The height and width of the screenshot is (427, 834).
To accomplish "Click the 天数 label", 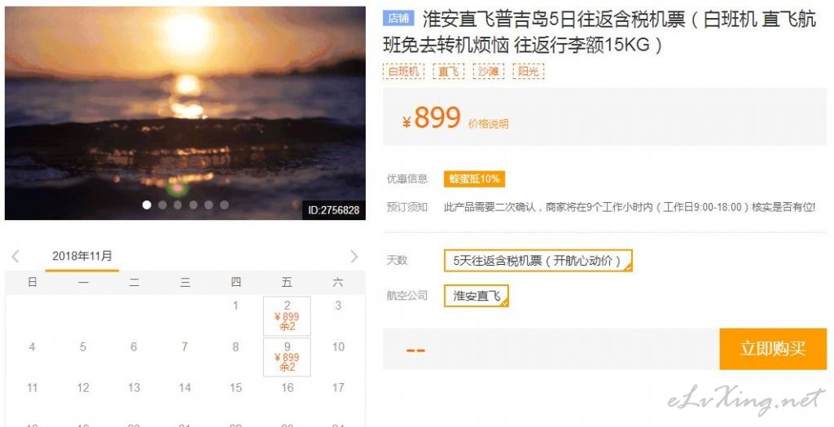I will pos(397,260).
